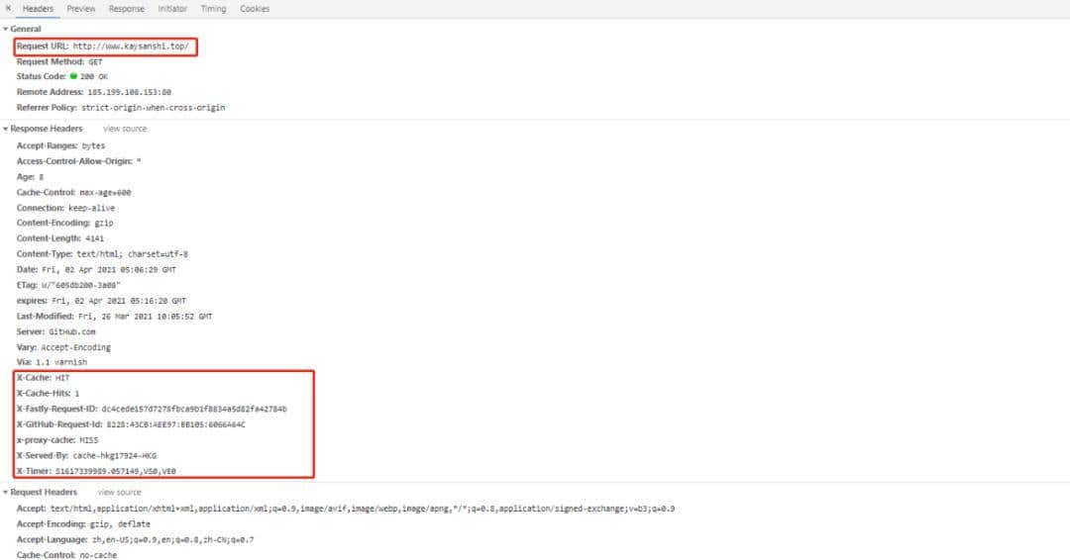Select the Content-Type text/html row
Viewport: 1070px width, 560px height.
click(x=102, y=254)
